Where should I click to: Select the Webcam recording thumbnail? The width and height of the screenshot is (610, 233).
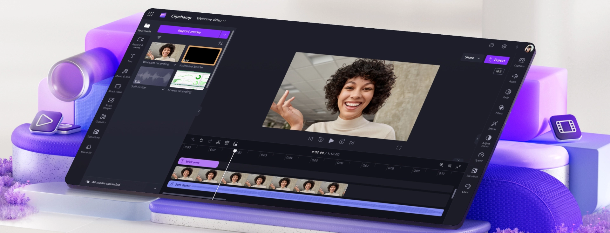[x=165, y=52]
